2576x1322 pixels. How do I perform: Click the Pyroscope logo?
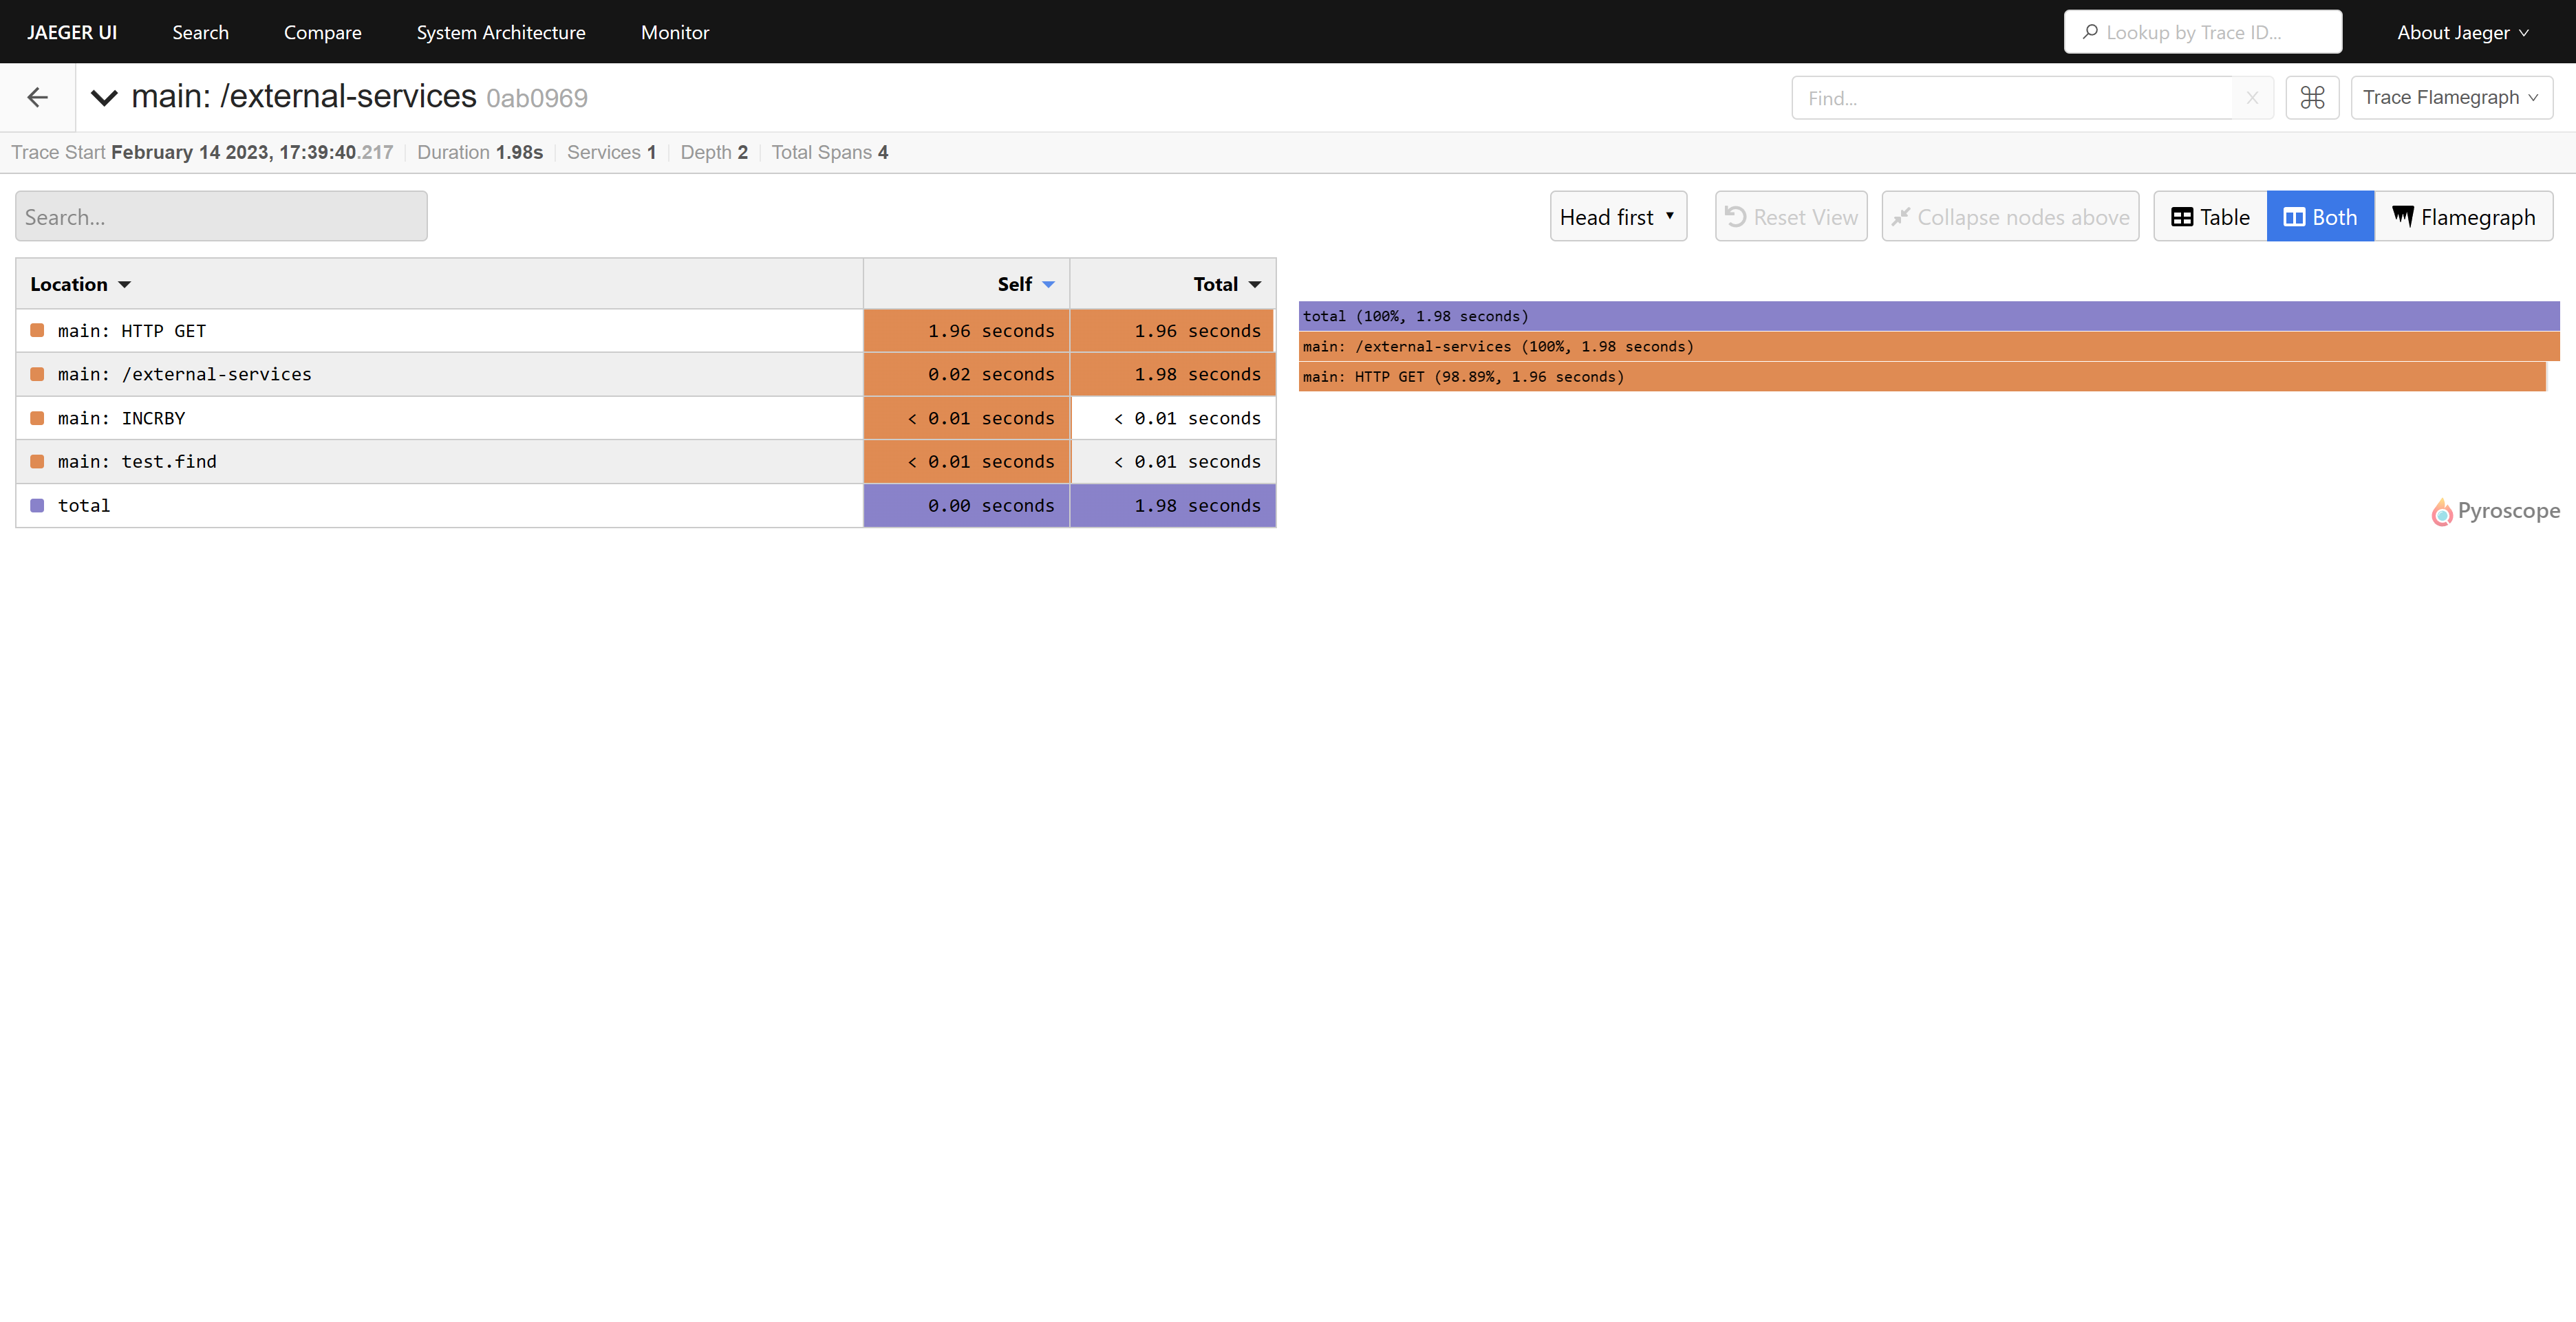2496,511
